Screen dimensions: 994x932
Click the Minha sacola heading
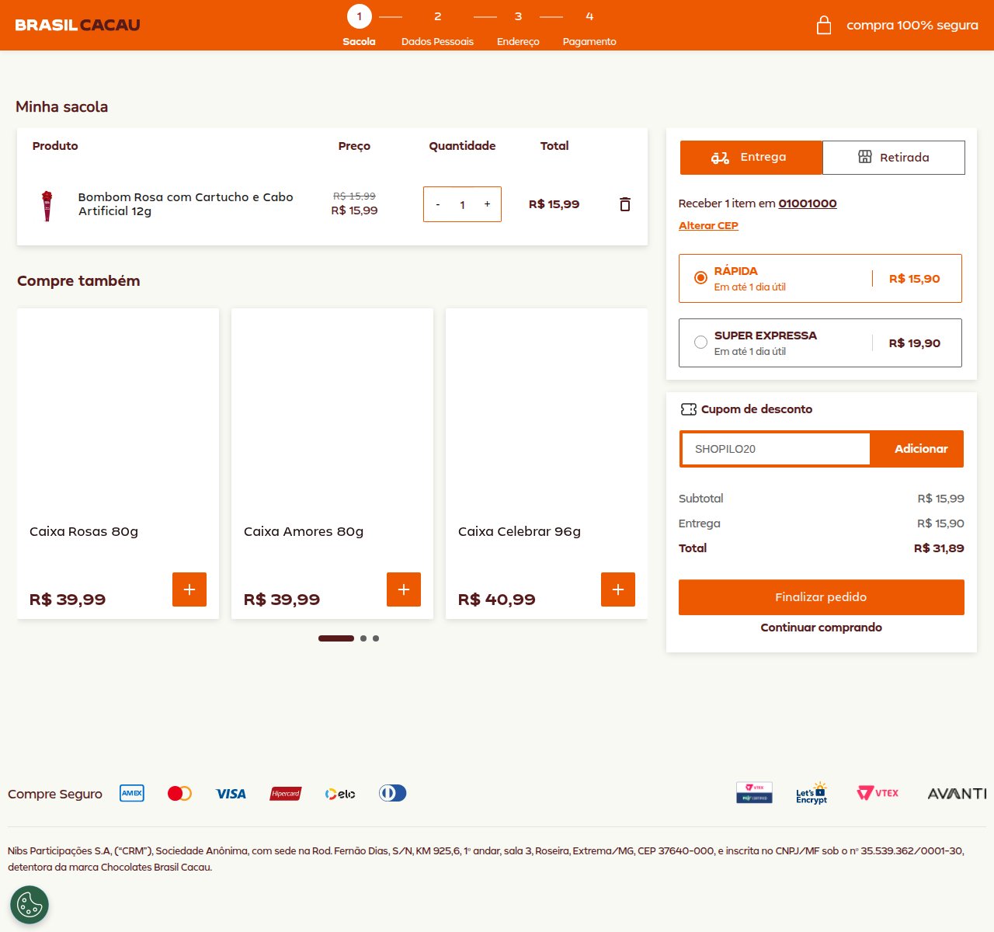pos(62,107)
